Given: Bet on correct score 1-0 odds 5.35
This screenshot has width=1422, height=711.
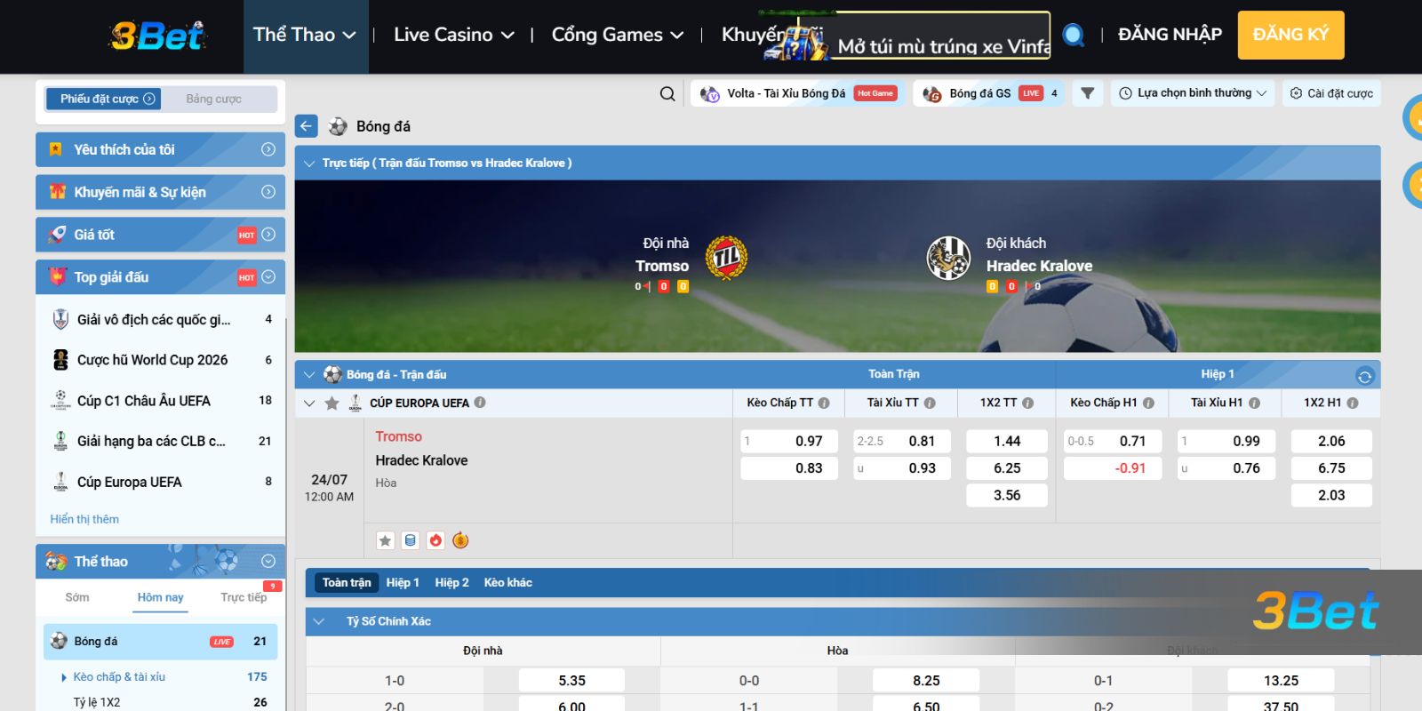Looking at the screenshot, I should (x=571, y=681).
